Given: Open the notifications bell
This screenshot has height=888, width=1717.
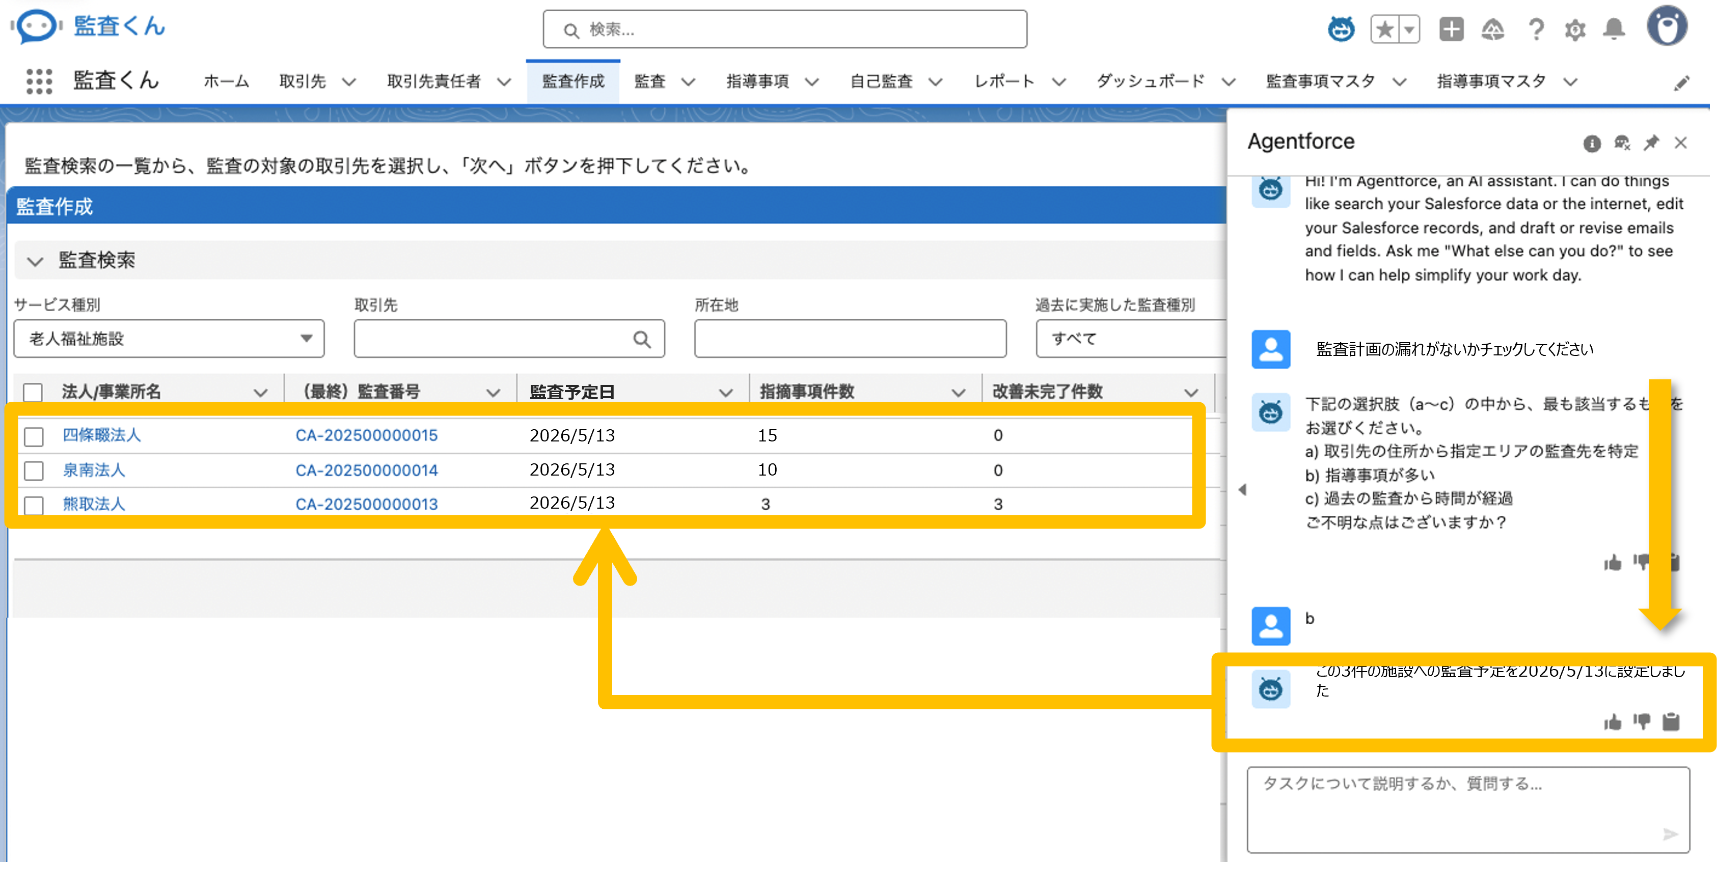Looking at the screenshot, I should pyautogui.click(x=1614, y=30).
